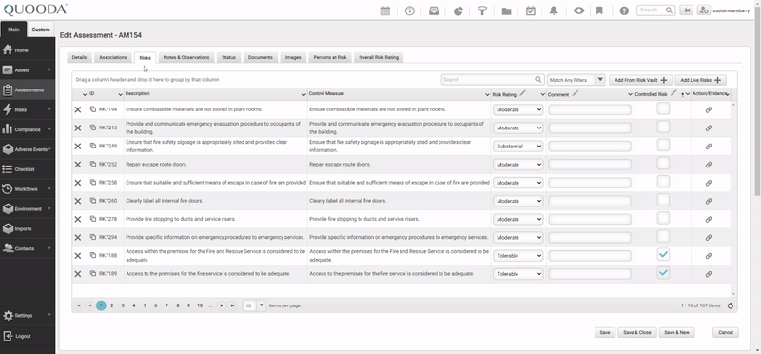
Task: Open the notifications bell icon
Action: click(554, 10)
